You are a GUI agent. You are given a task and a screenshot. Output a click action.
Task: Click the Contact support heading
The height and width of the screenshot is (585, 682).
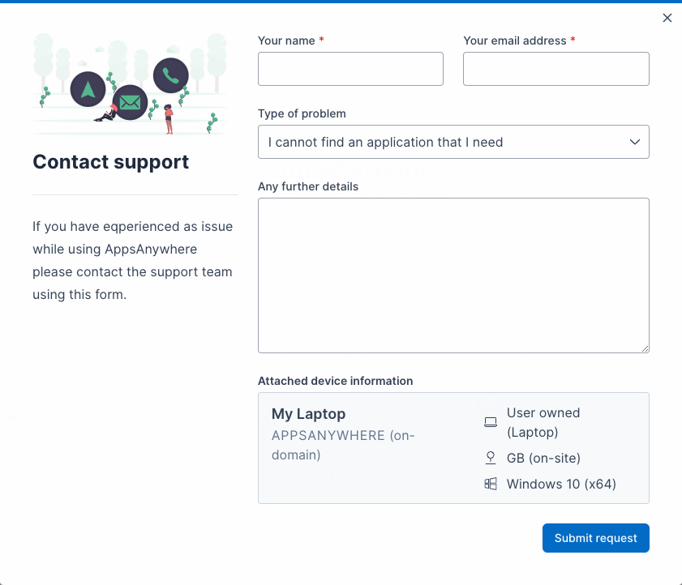(111, 162)
